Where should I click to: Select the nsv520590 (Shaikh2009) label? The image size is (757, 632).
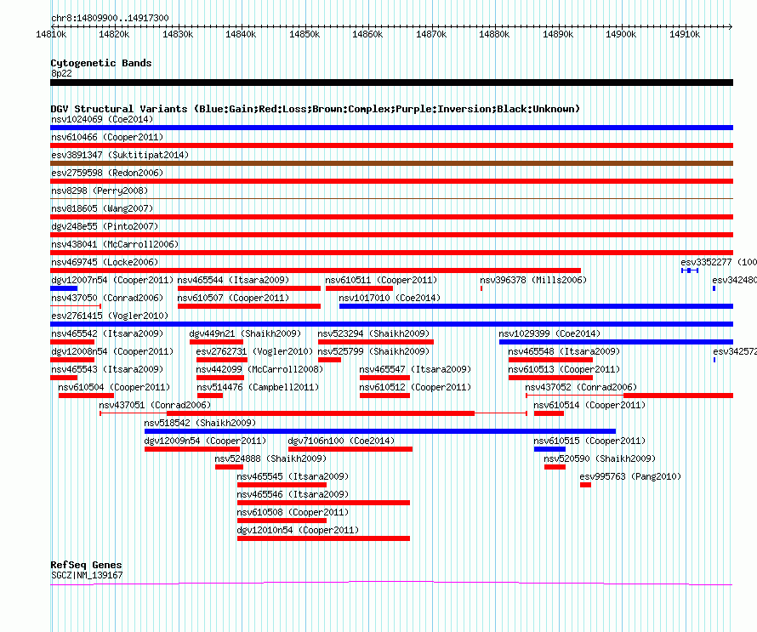coord(600,458)
